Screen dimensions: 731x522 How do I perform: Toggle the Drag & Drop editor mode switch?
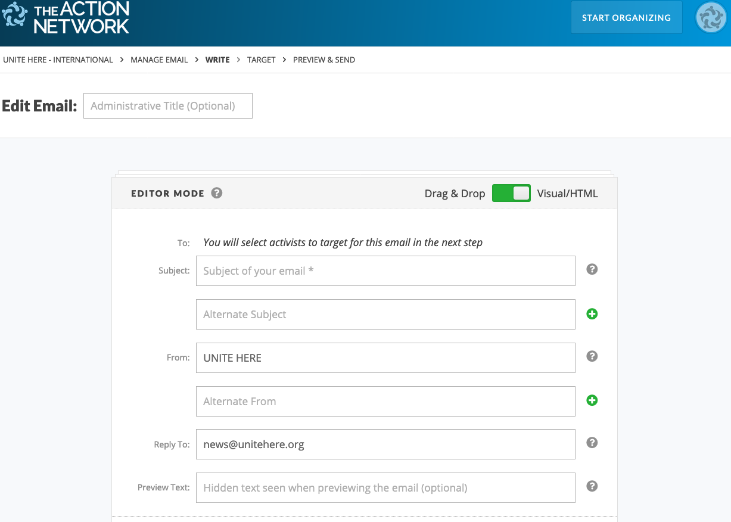[x=511, y=193]
